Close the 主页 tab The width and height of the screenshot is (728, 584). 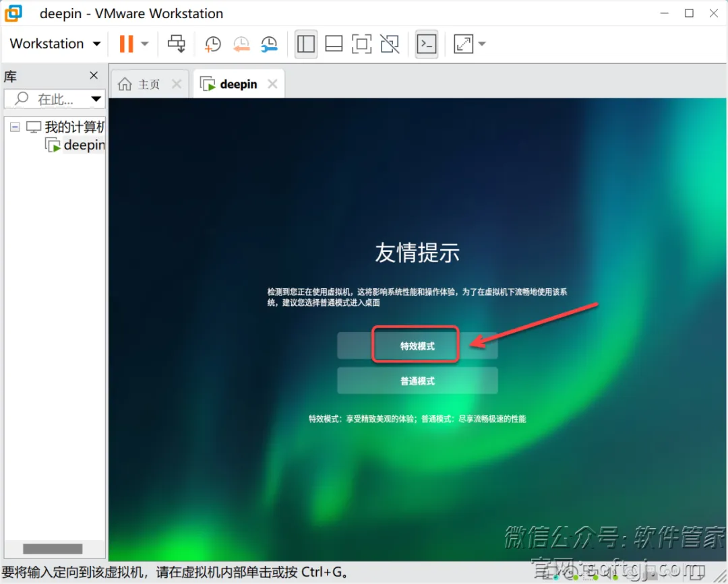pos(177,84)
